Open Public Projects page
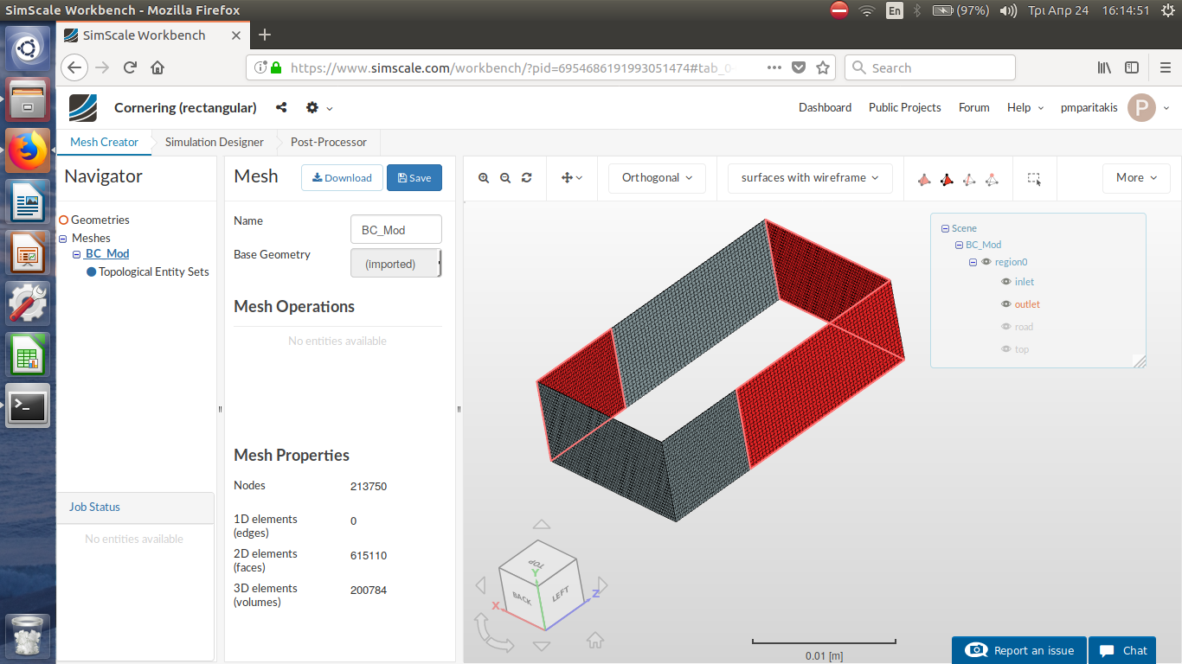This screenshot has height=664, width=1182. 904,108
